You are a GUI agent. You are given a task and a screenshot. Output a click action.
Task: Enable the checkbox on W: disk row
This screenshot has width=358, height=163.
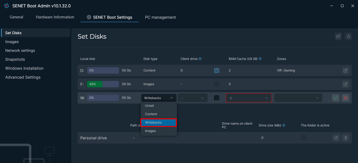[x=217, y=98]
